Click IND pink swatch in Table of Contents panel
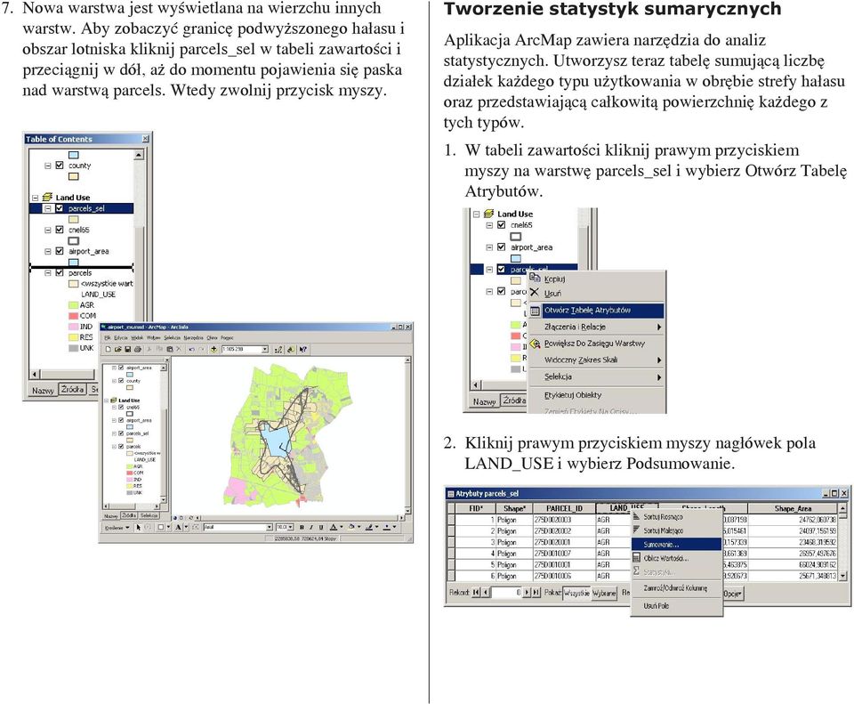The image size is (854, 704). pyautogui.click(x=74, y=327)
